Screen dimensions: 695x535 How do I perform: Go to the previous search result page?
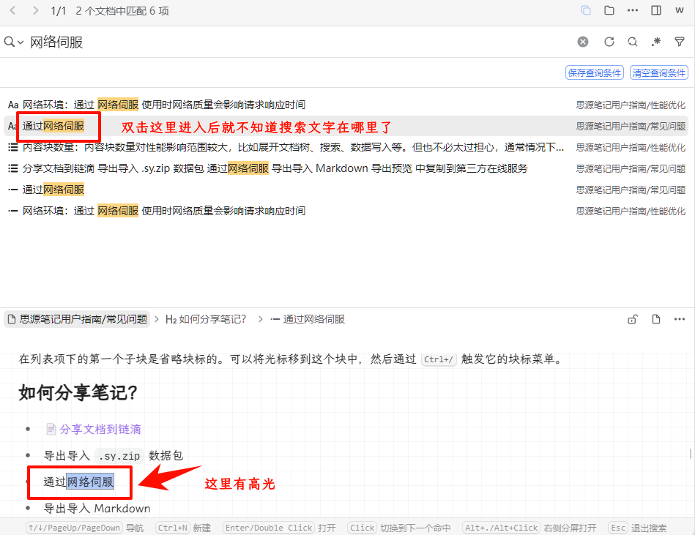[x=13, y=10]
